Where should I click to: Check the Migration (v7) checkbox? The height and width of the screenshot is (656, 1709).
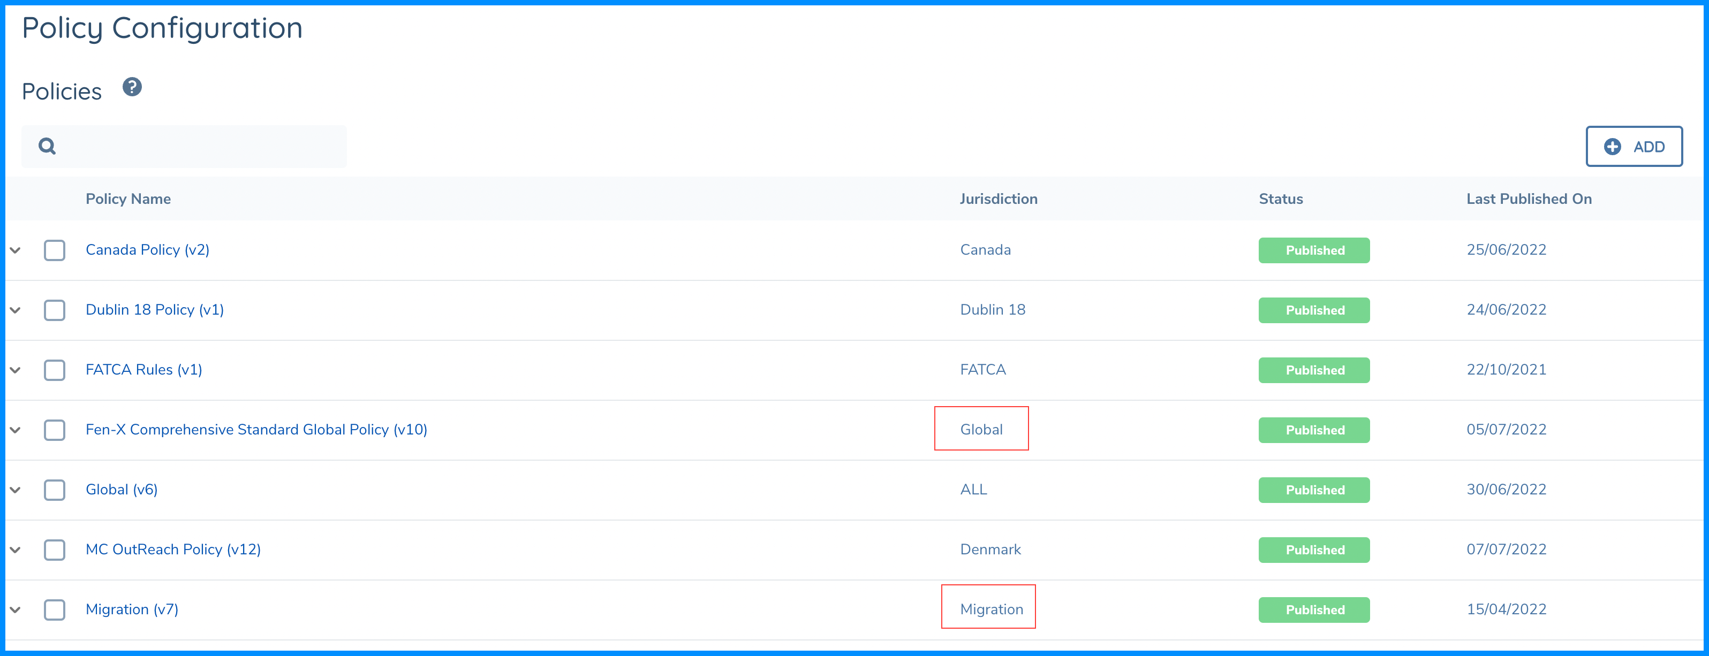coord(55,609)
